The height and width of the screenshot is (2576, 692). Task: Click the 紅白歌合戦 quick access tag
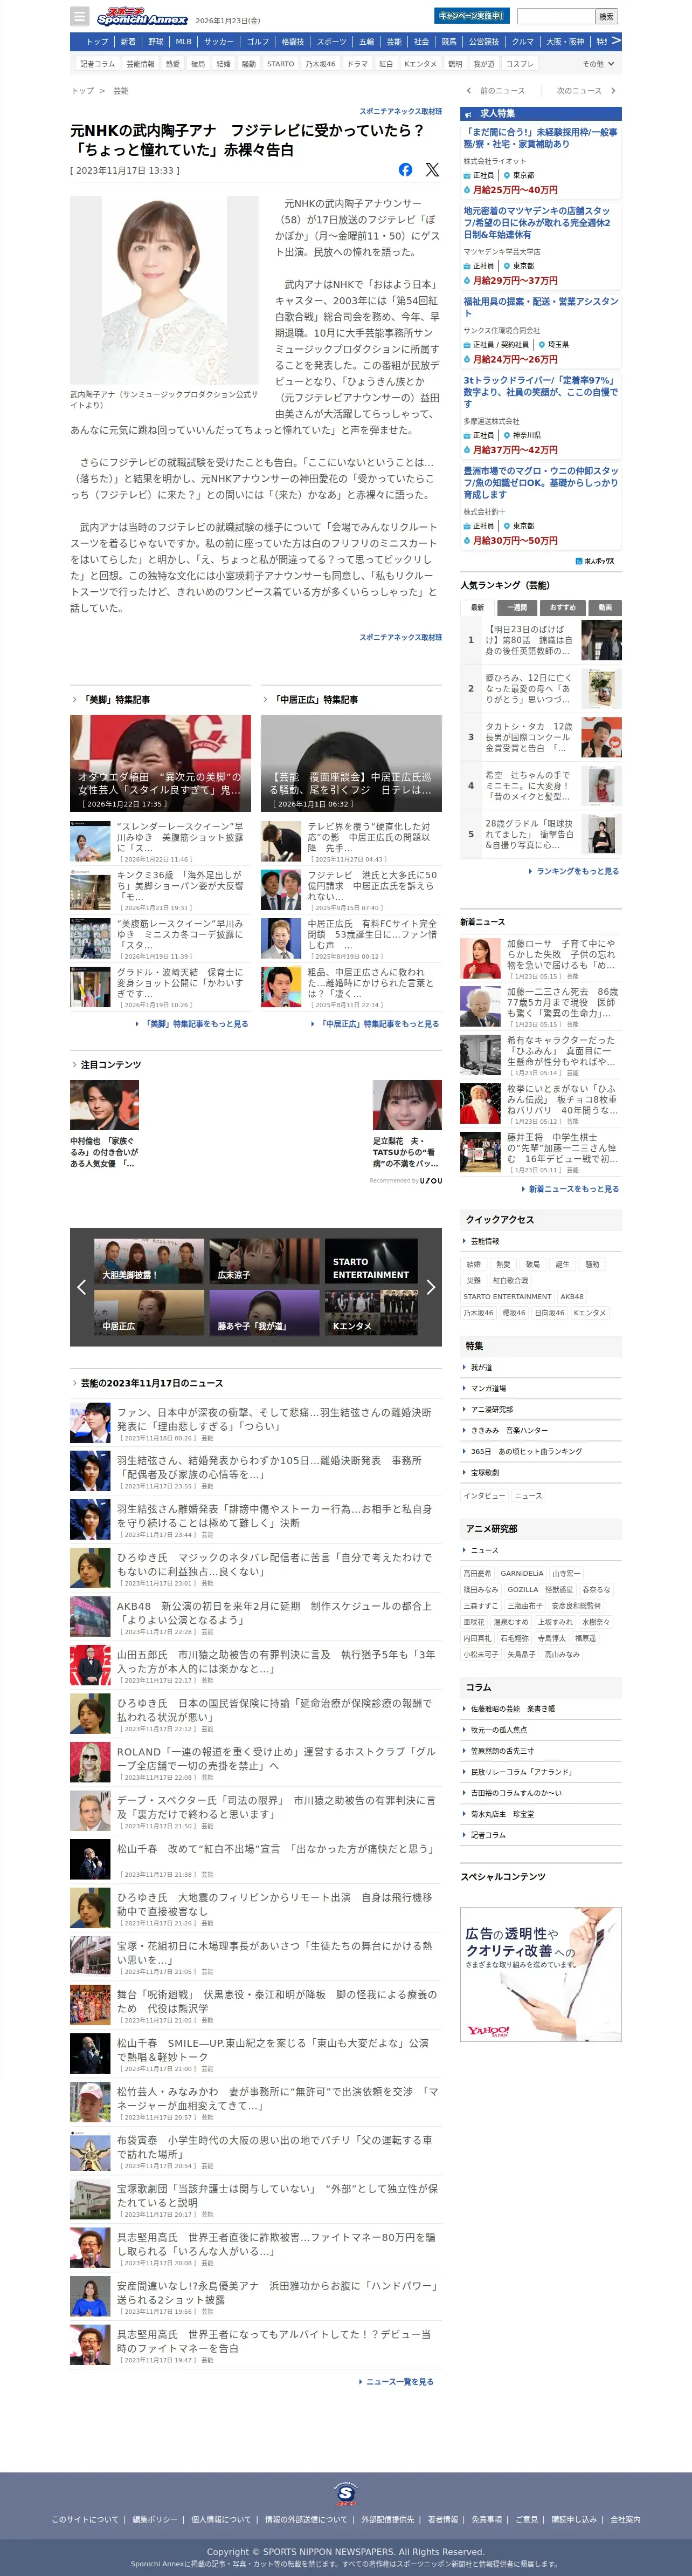click(510, 1281)
